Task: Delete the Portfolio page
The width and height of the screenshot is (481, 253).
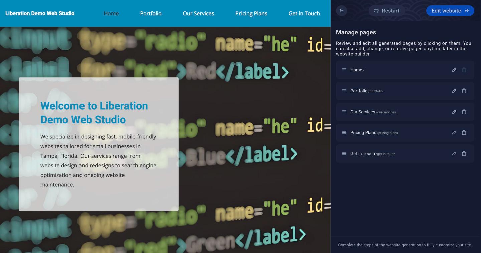Action: click(464, 91)
